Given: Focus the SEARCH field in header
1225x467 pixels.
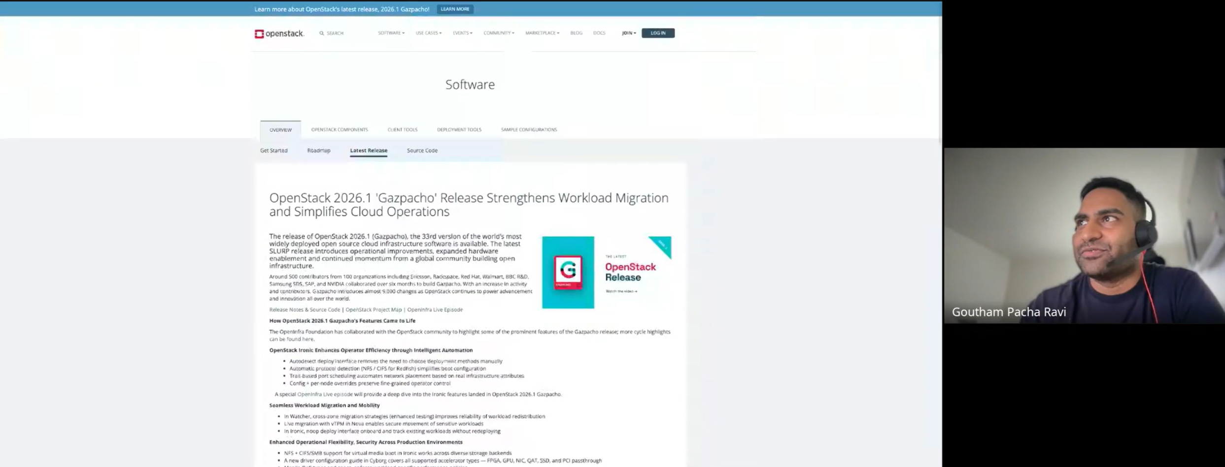Looking at the screenshot, I should coord(335,33).
